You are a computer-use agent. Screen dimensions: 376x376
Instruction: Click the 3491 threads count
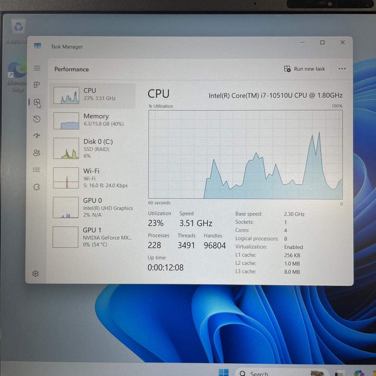tap(186, 245)
